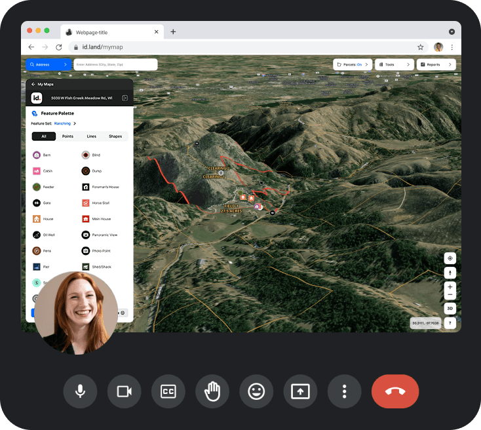Viewport: 481px width, 430px height.
Task: Click map coordinates readout
Action: pyautogui.click(x=425, y=323)
